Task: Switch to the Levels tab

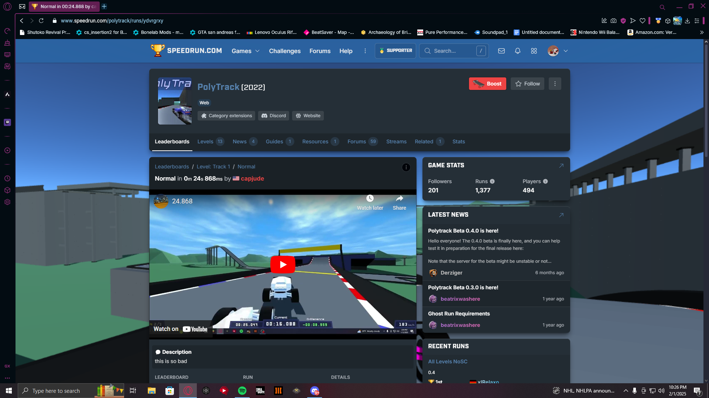Action: pyautogui.click(x=205, y=142)
